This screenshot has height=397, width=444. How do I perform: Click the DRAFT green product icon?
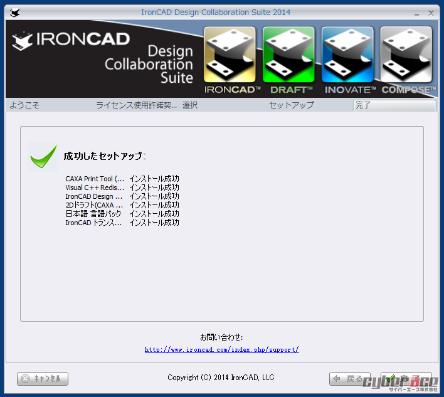[288, 55]
